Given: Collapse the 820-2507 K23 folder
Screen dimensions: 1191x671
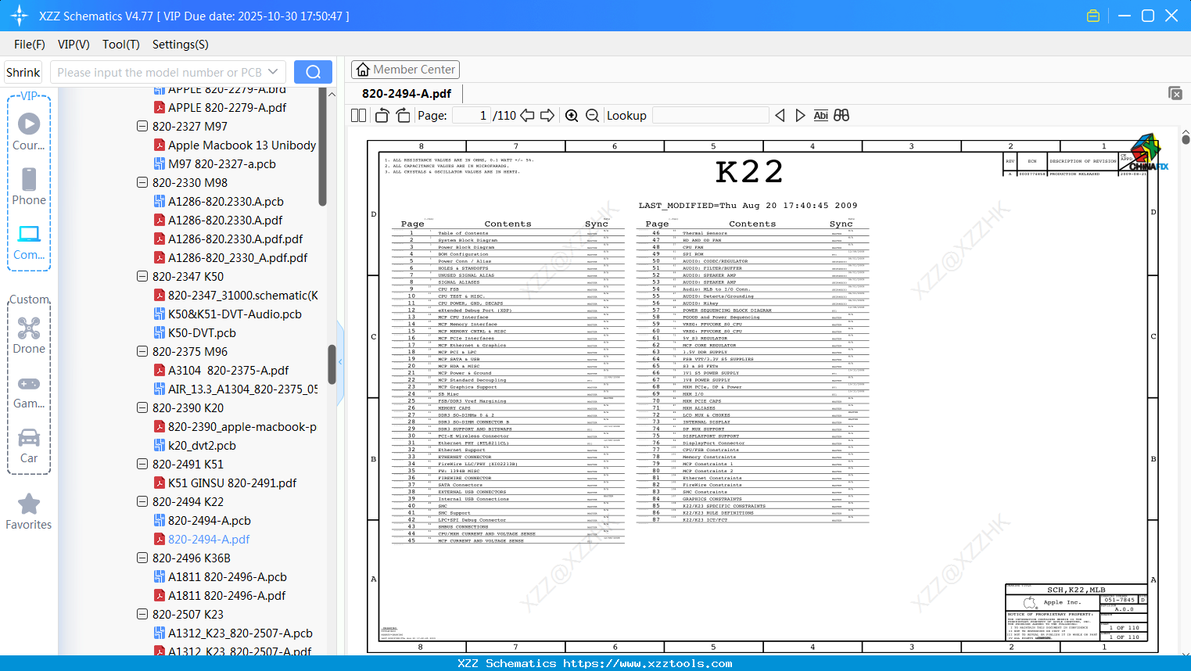Looking at the screenshot, I should tap(142, 614).
